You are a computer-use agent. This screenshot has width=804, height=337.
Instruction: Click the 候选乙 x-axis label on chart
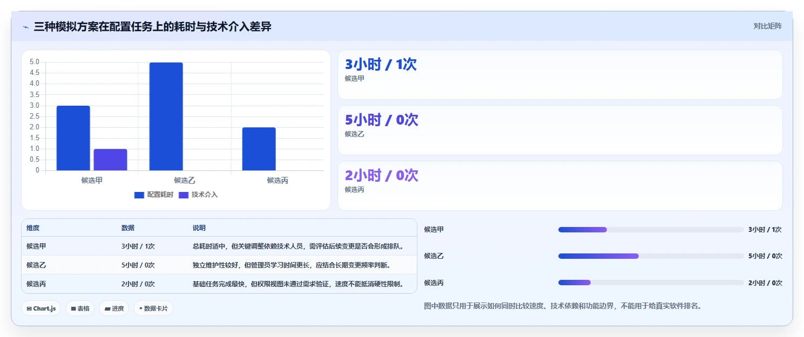point(185,180)
